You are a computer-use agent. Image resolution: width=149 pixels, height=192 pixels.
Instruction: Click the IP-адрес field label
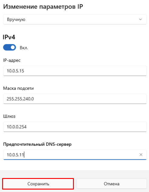pyautogui.click(x=12, y=60)
